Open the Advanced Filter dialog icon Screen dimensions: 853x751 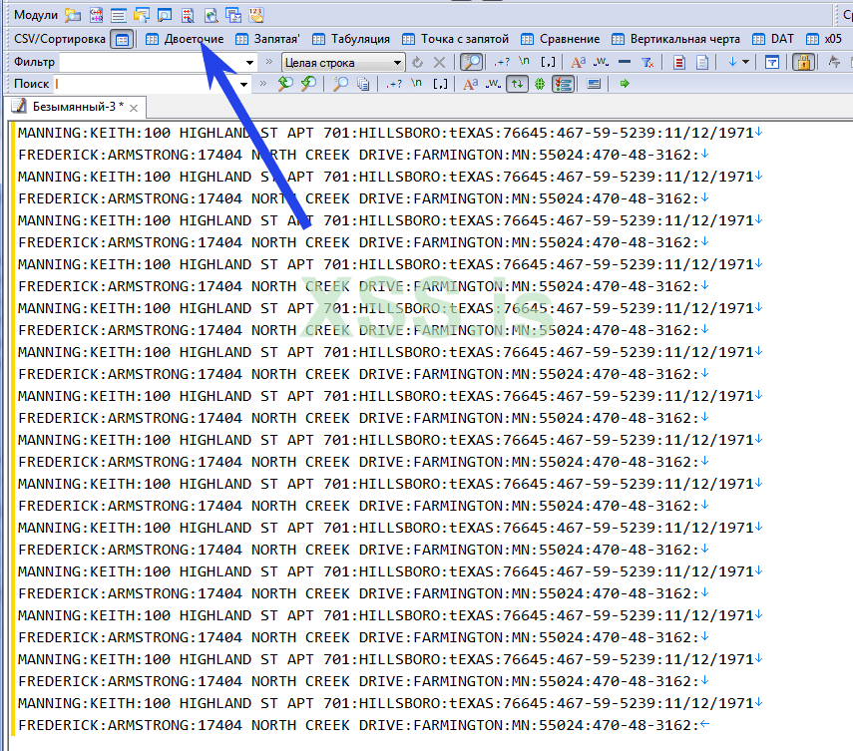coord(771,63)
